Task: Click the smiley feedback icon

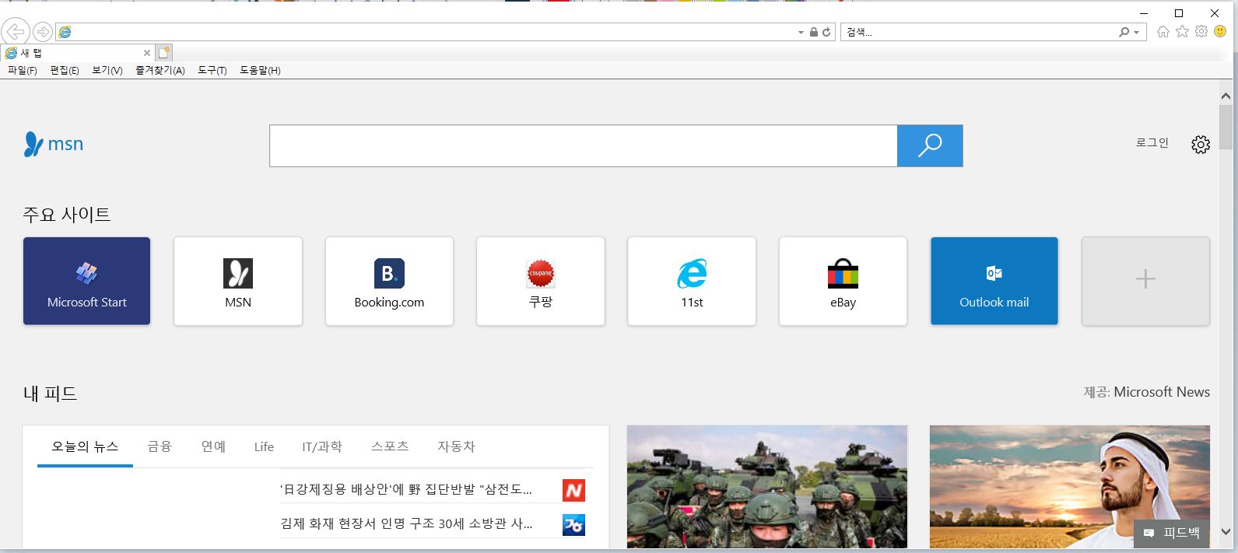Action: pos(1220,32)
